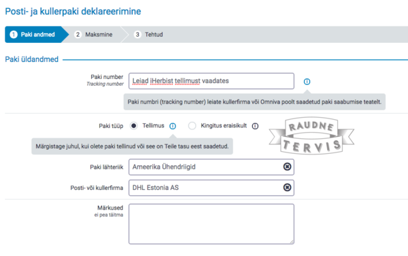Image resolution: width=408 pixels, height=256 pixels.
Task: Open the Paki lähteriik country combo box
Action: [211, 167]
